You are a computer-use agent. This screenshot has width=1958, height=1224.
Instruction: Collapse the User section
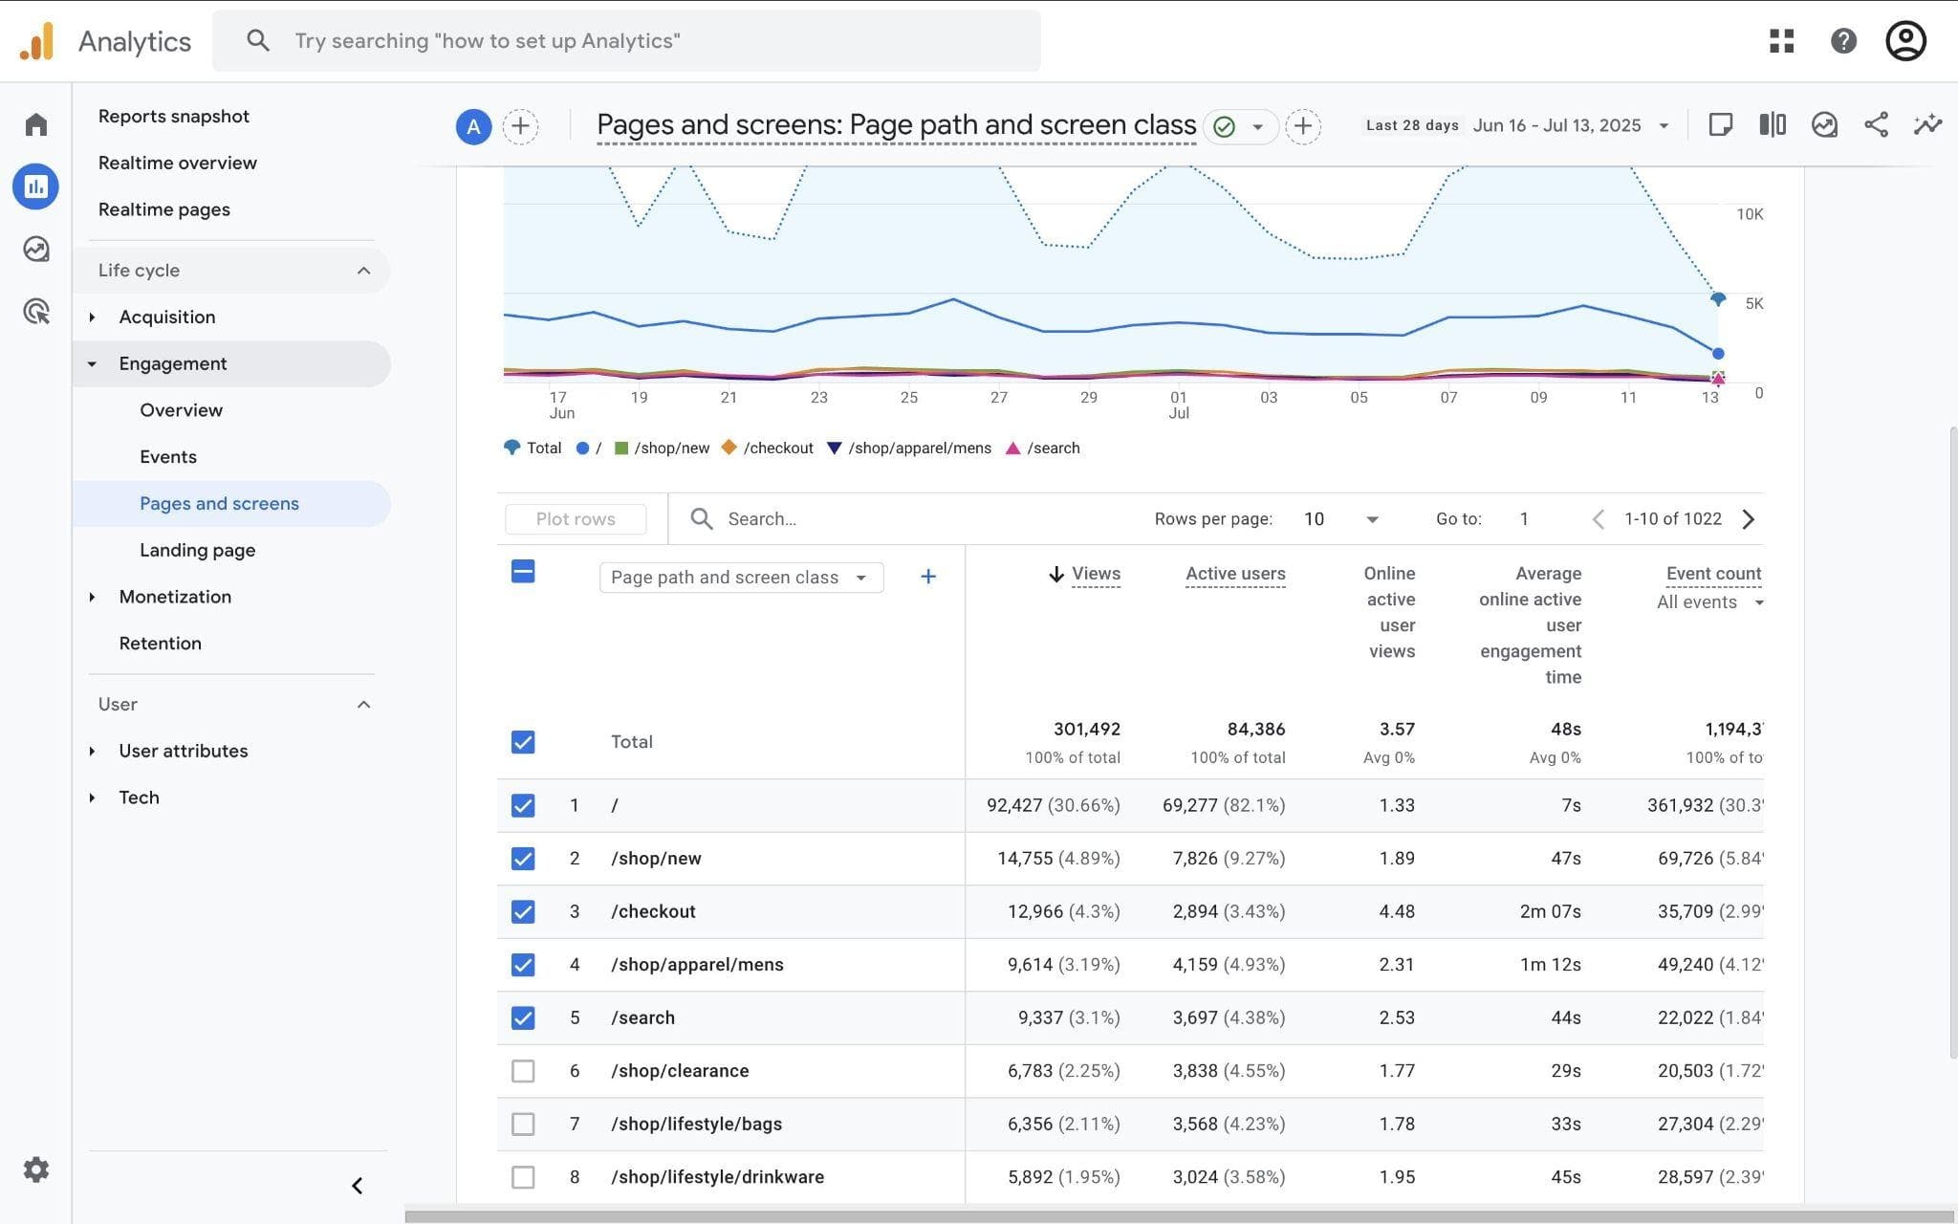pos(231,705)
